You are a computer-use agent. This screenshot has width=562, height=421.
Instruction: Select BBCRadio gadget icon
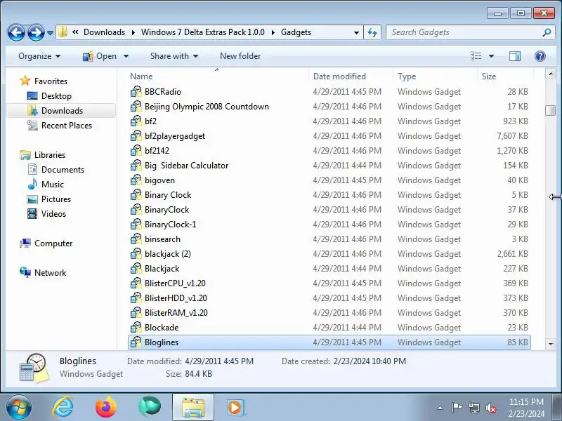(136, 92)
